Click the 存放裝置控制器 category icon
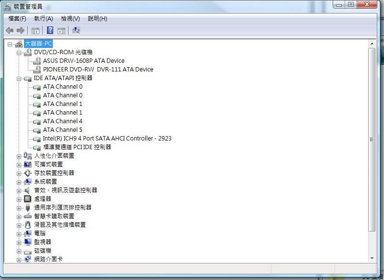This screenshot has height=280, width=384. [28, 173]
